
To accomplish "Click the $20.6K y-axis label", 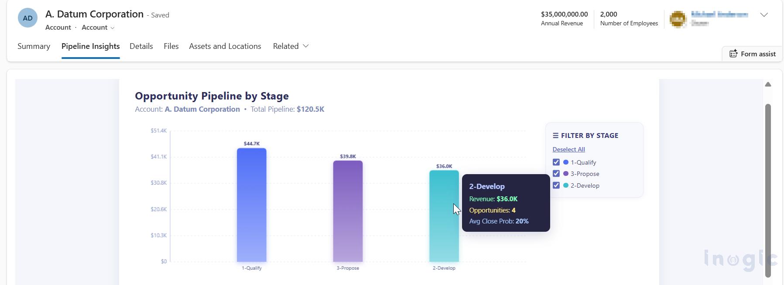I will point(158,209).
